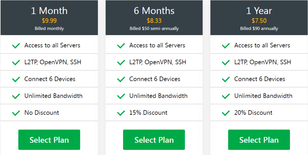Click the $9.99 price text
Viewport: 308px width, 155px height.
pyautogui.click(x=49, y=21)
